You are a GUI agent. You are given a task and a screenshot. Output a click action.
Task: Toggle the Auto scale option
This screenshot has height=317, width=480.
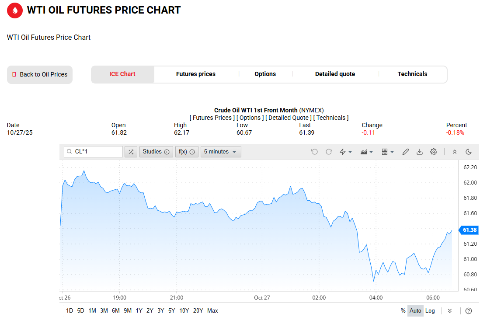pyautogui.click(x=415, y=310)
